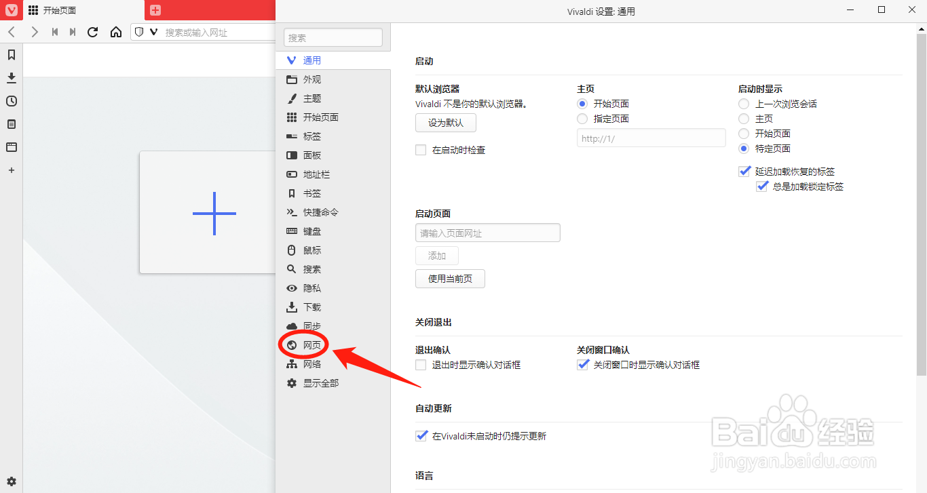The width and height of the screenshot is (927, 493).
Task: Toggle 退出时显示确认对话框 checkbox
Action: pyautogui.click(x=421, y=365)
